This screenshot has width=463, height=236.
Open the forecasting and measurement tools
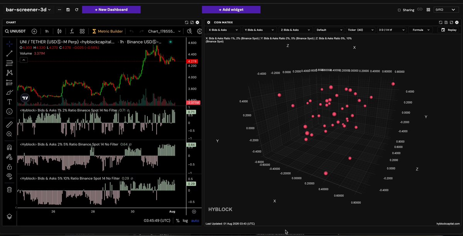[10, 82]
